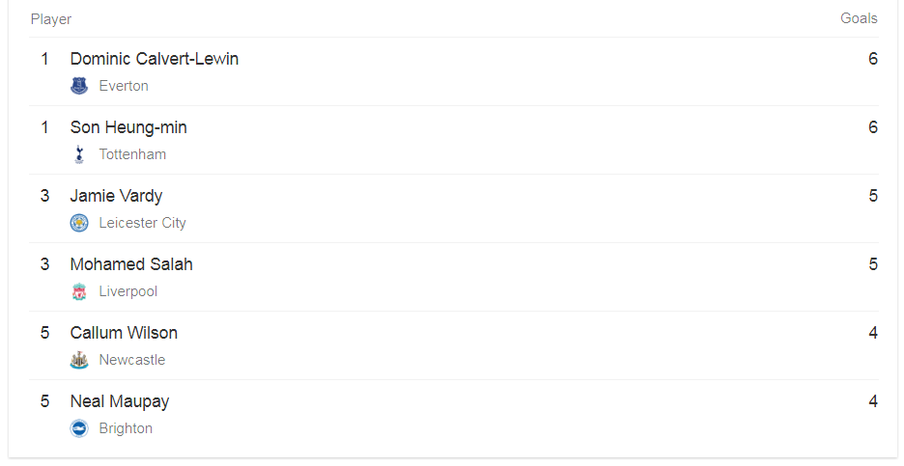Image resolution: width=904 pixels, height=466 pixels.
Task: Click the Player column header
Action: [51, 19]
